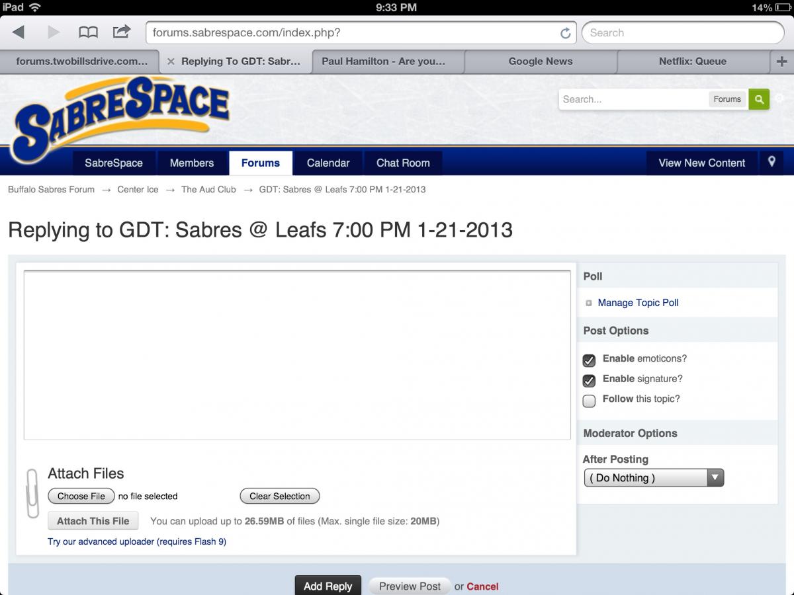
Task: Click the Moderator Options heading
Action: click(x=630, y=434)
